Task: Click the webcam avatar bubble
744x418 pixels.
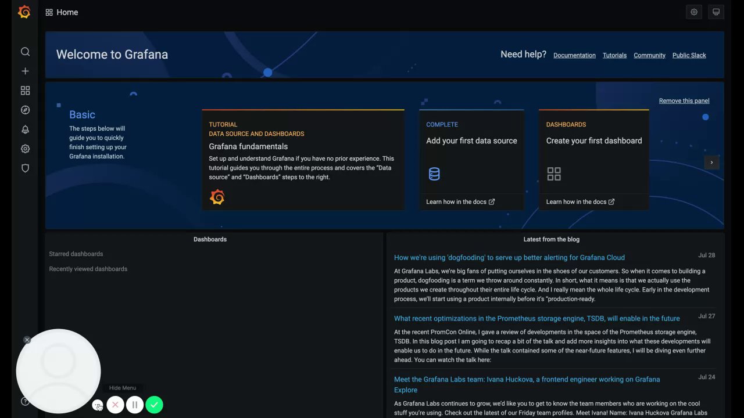Action: (x=58, y=371)
